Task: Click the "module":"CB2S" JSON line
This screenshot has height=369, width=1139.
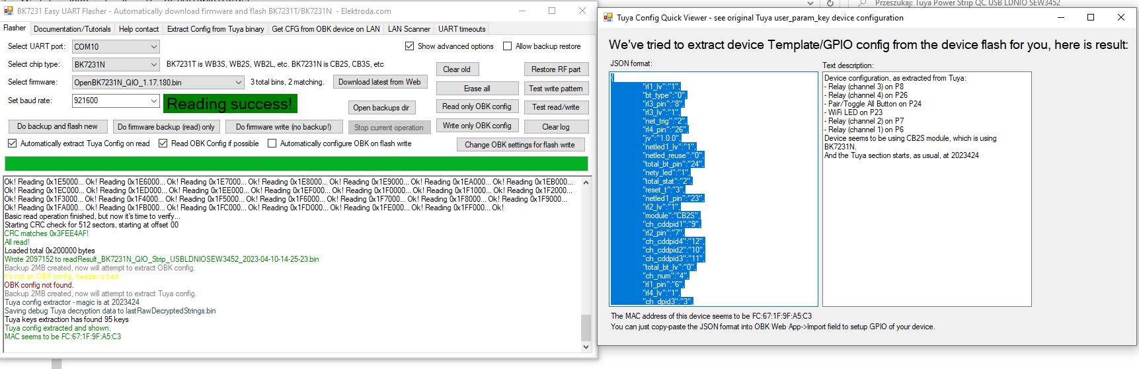Action: click(671, 216)
